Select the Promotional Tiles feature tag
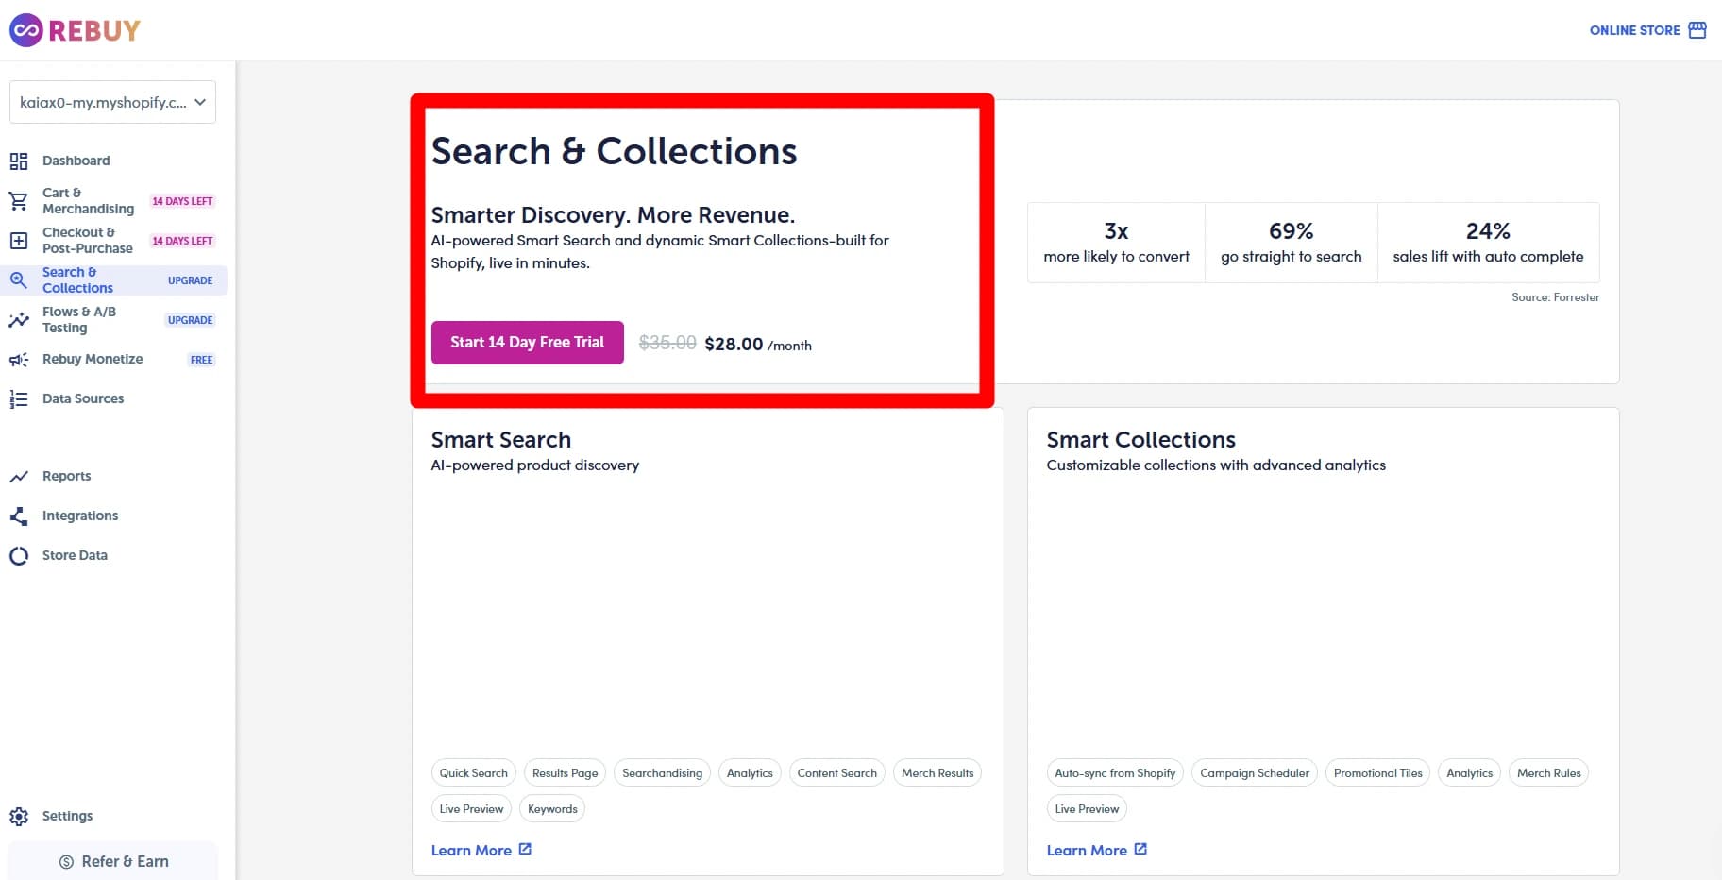The width and height of the screenshot is (1722, 880). [x=1378, y=773]
